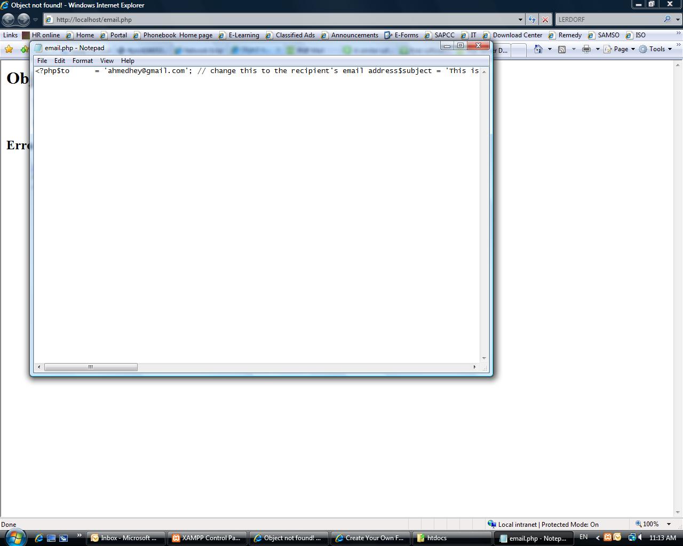Image resolution: width=683 pixels, height=546 pixels.
Task: Open the Remedy link
Action: click(x=565, y=35)
